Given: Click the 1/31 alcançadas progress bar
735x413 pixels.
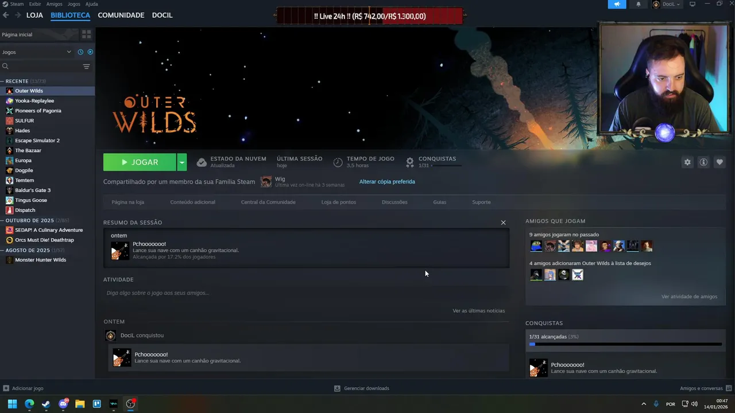Looking at the screenshot, I should [625, 344].
